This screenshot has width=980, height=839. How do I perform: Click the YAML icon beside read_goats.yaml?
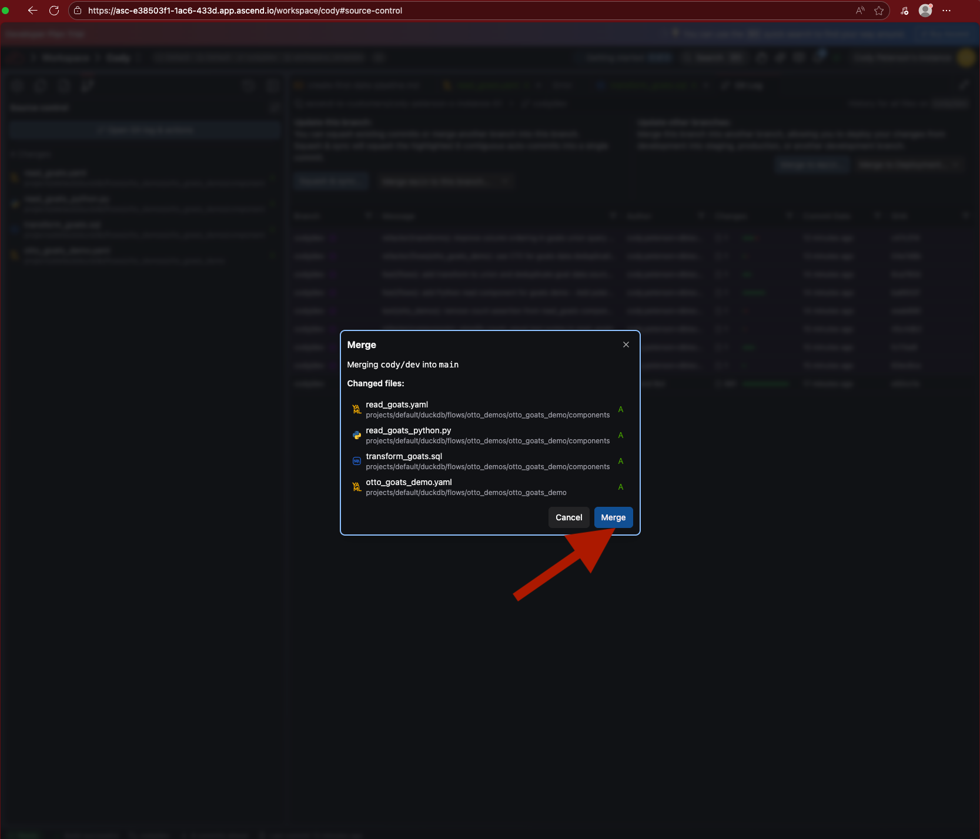pos(357,409)
